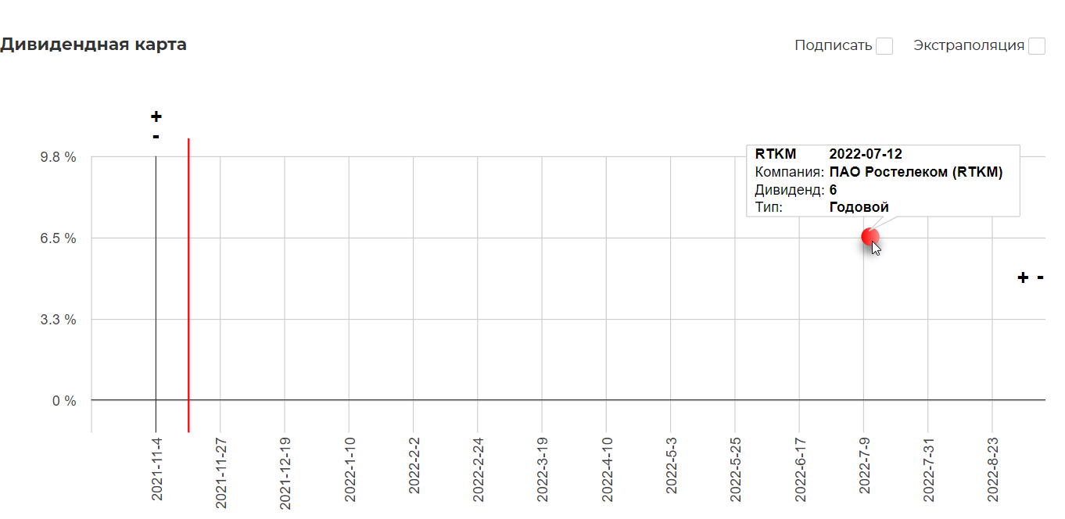
Task: Click the 6.5 % y-axis label
Action: click(x=59, y=238)
